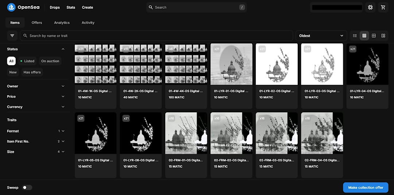This screenshot has height=195, width=394.
Task: Click 10 MATIC under 01-LYR-04-OS
Action: (356, 97)
